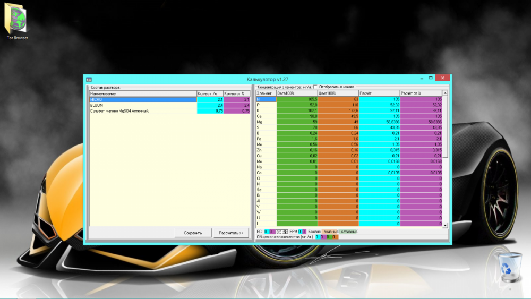The image size is (531, 299).
Task: Click the Кол-во г./л. column header
Action: [210, 93]
